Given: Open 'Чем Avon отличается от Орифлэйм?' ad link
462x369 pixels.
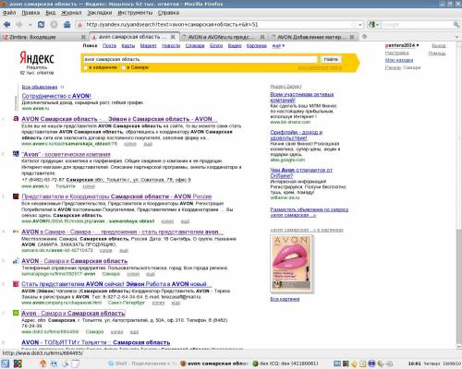Looking at the screenshot, I should [x=301, y=173].
